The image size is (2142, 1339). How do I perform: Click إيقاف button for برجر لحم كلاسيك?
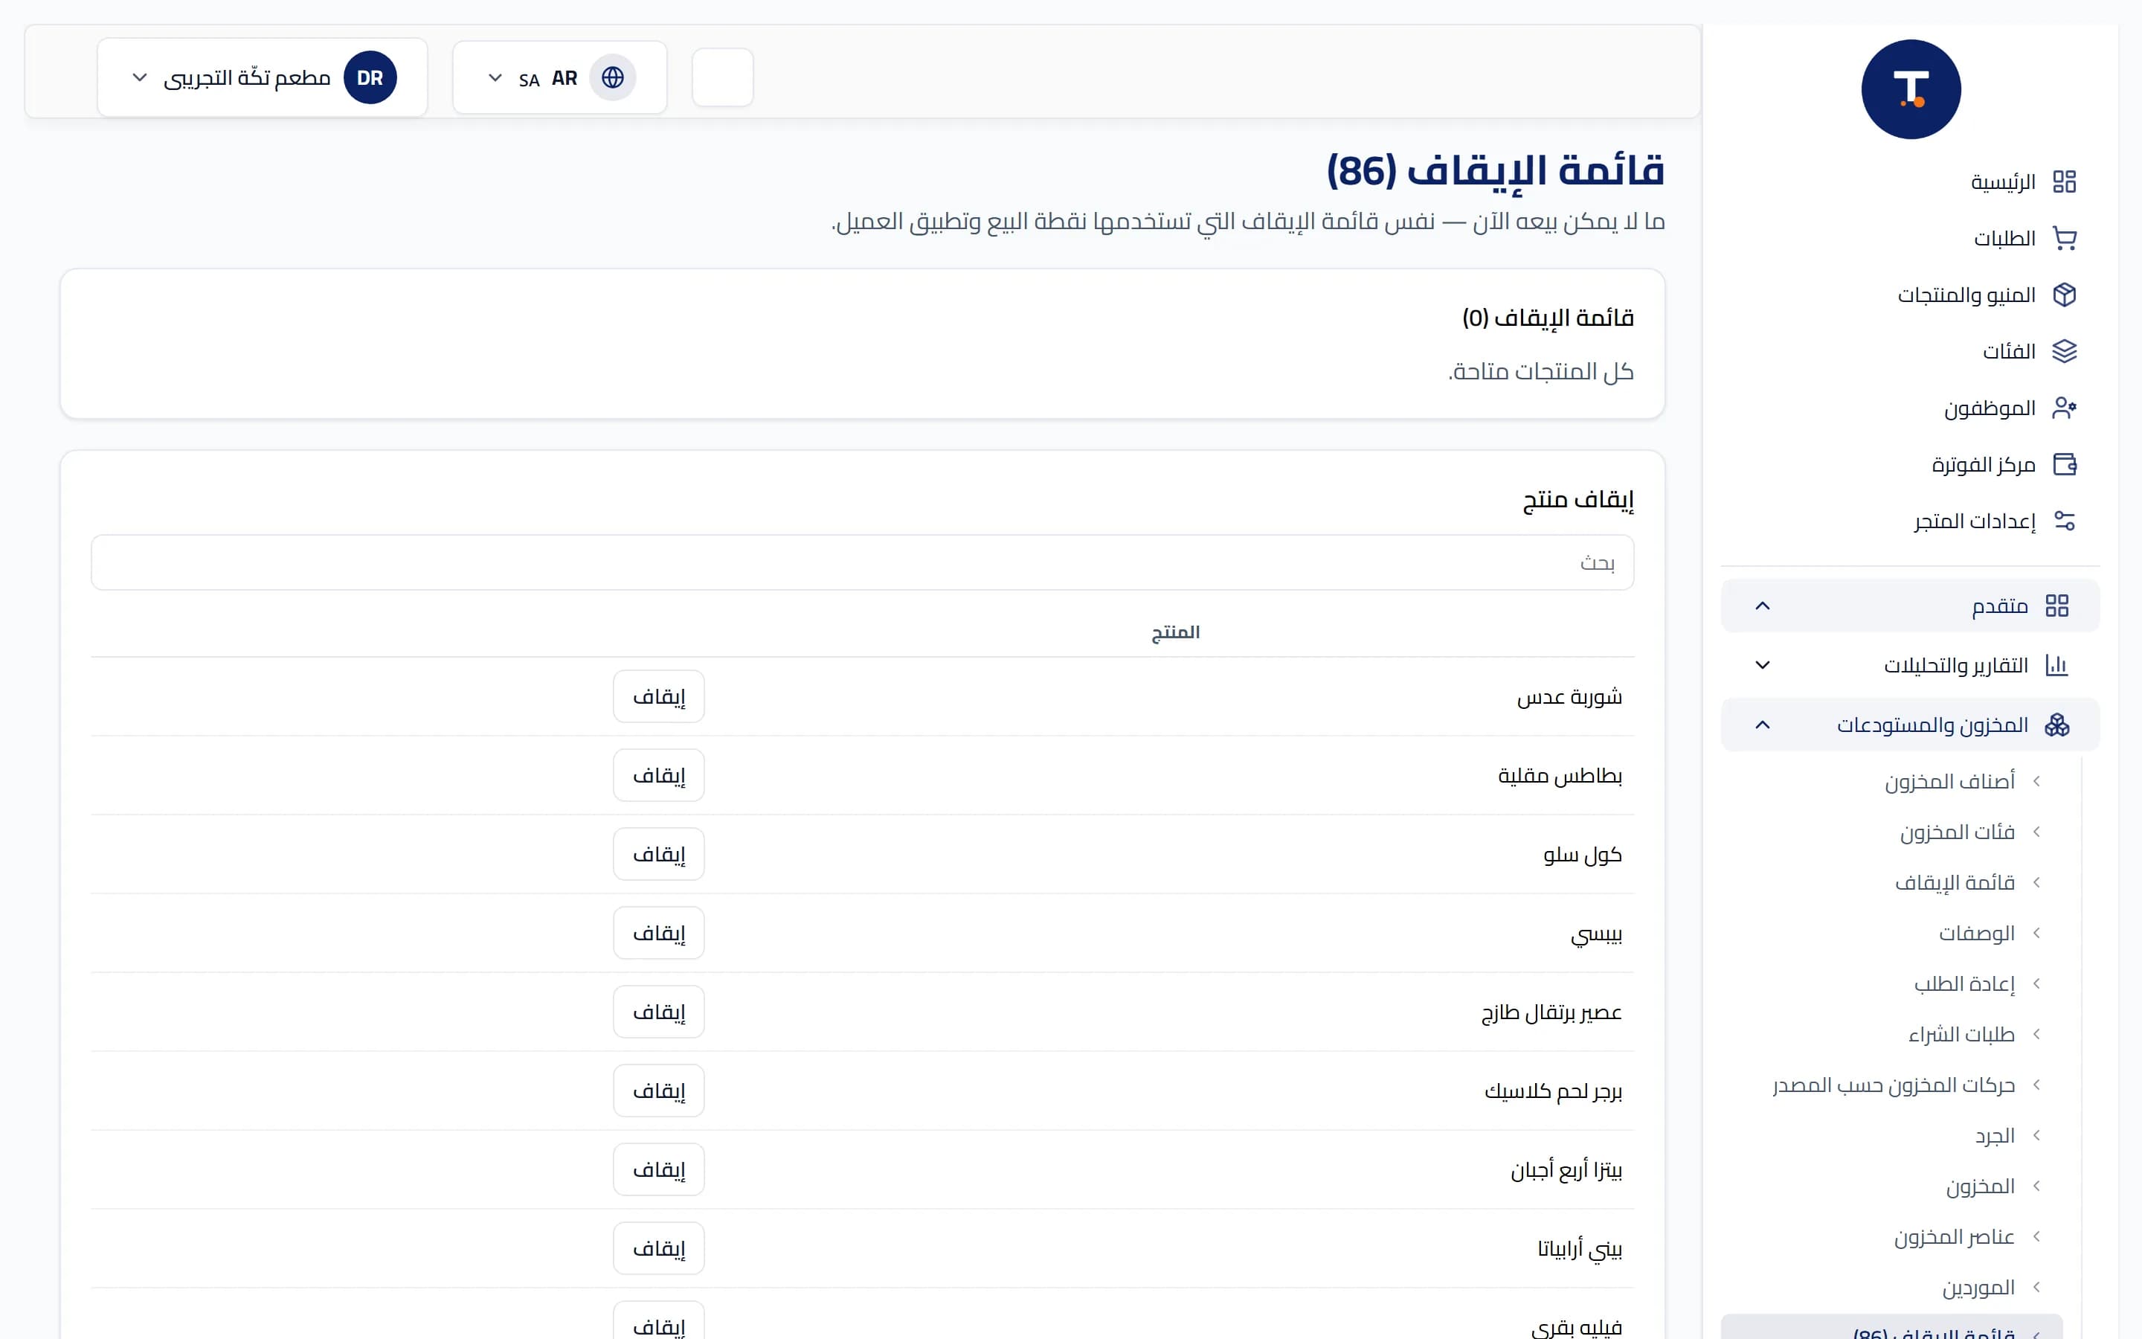pyautogui.click(x=658, y=1091)
